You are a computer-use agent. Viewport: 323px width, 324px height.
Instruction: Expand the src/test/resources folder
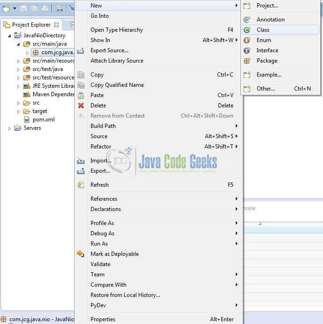tap(18, 78)
